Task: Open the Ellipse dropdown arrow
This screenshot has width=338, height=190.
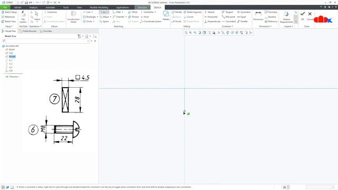Action: coord(110,17)
